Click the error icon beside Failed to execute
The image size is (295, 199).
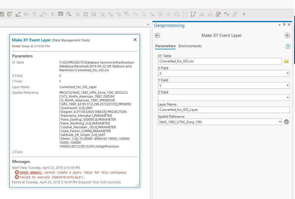17,177
